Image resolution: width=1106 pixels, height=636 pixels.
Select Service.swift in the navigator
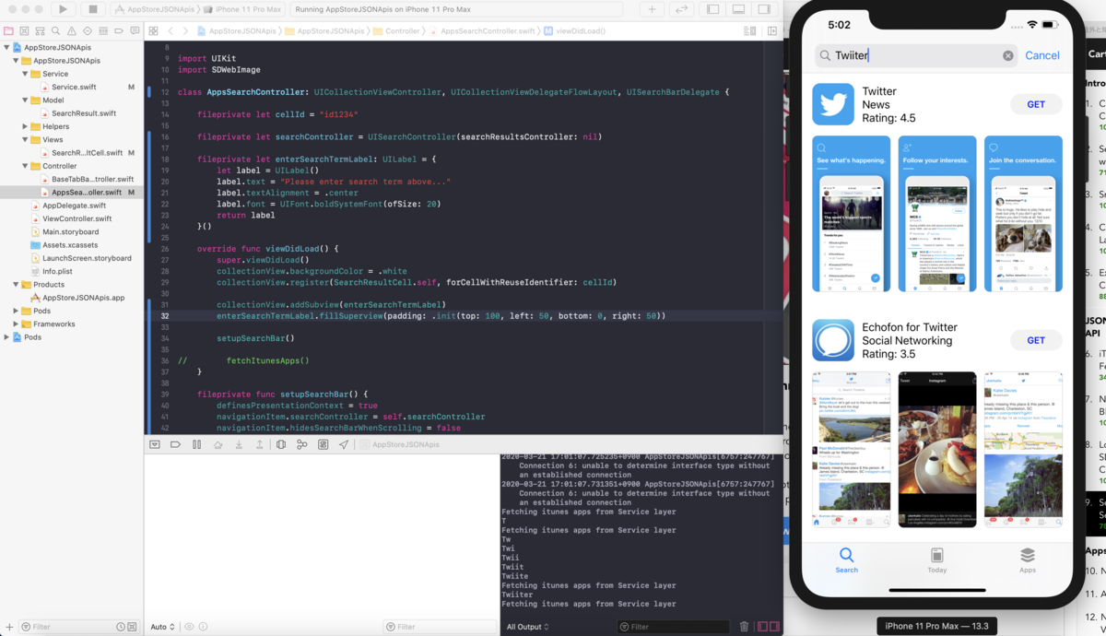72,87
